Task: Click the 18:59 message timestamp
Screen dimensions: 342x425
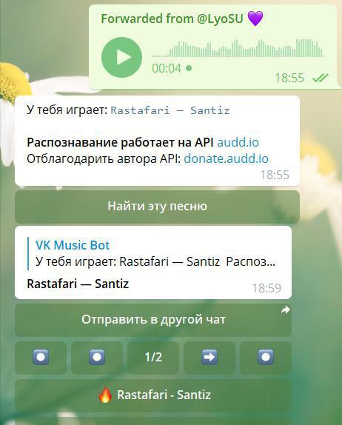Action: [266, 288]
